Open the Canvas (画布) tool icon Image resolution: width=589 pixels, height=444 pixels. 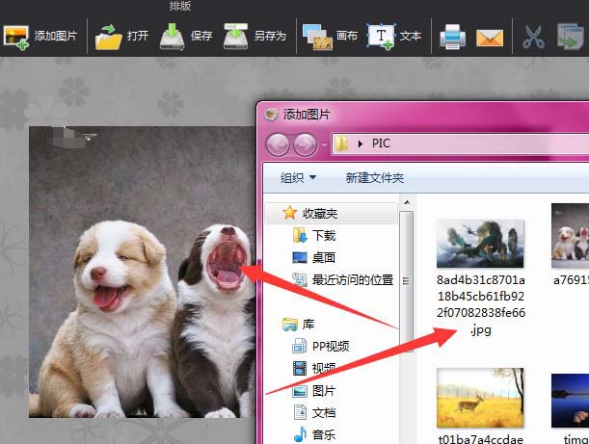(318, 38)
